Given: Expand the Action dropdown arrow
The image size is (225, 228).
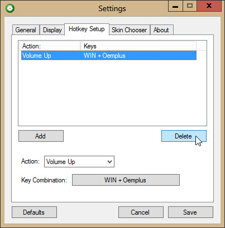Looking at the screenshot, I should (x=109, y=162).
